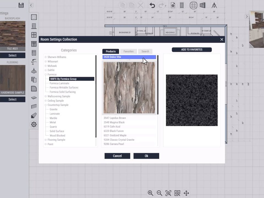This screenshot has height=198, width=264.
Task: Click the Undo arrow in the top toolbar
Action: pyautogui.click(x=152, y=5)
